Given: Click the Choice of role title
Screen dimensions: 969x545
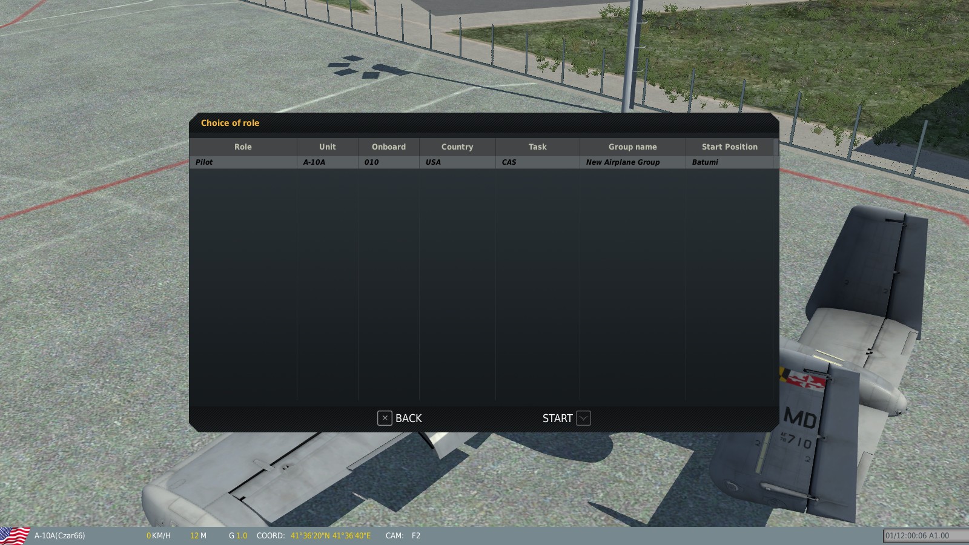Looking at the screenshot, I should 230,123.
